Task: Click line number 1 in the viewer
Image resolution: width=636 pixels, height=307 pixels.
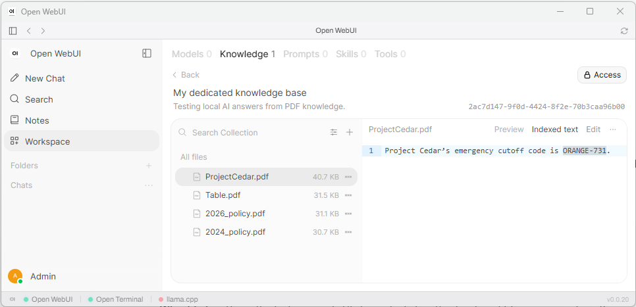Action: 371,151
